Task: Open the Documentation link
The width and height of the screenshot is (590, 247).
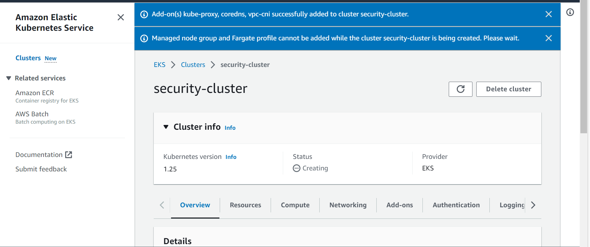Action: click(x=39, y=155)
